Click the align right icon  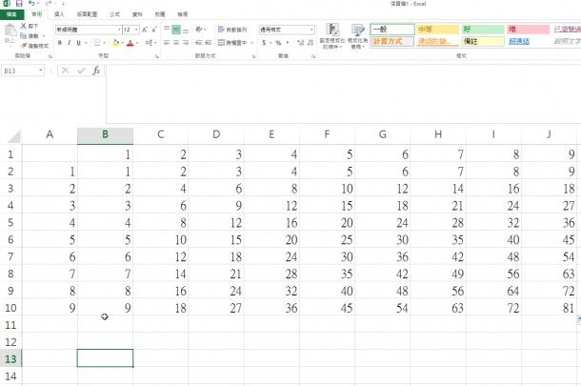pyautogui.click(x=186, y=43)
